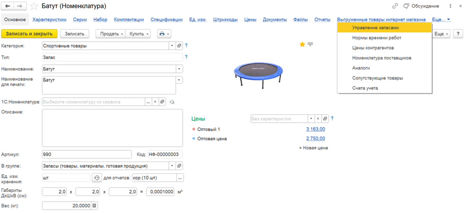Open the Обсуждение discussion icon
The height and width of the screenshot is (213, 465).
406,6
